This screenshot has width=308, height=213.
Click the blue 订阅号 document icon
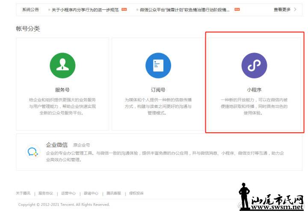point(158,65)
